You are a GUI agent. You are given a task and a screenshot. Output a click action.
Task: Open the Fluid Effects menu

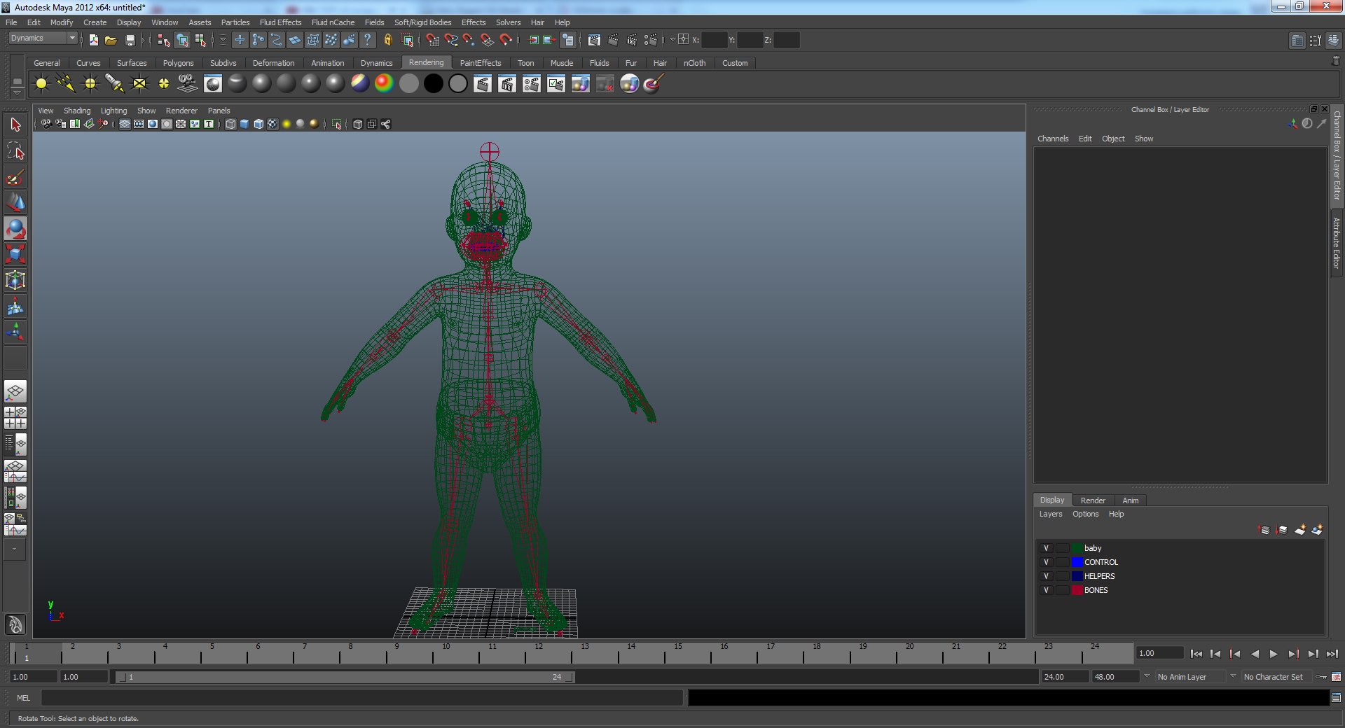pyautogui.click(x=280, y=22)
